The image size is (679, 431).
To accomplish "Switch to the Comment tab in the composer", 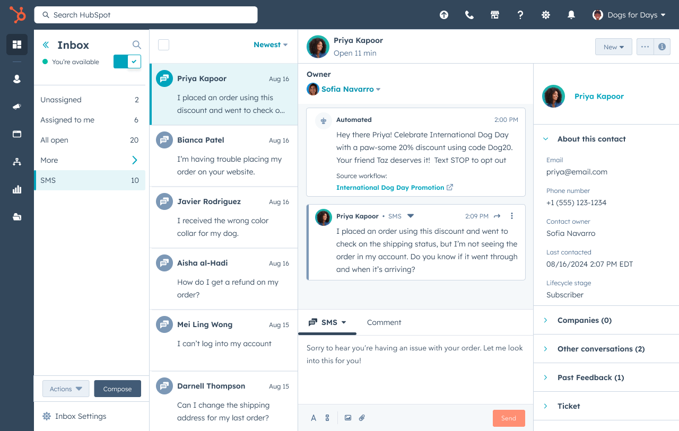I will click(x=384, y=322).
